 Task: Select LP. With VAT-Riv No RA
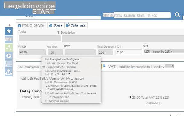pyautogui.click(x=59, y=89)
